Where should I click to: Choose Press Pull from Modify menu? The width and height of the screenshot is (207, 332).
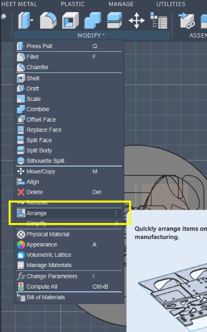(69, 46)
